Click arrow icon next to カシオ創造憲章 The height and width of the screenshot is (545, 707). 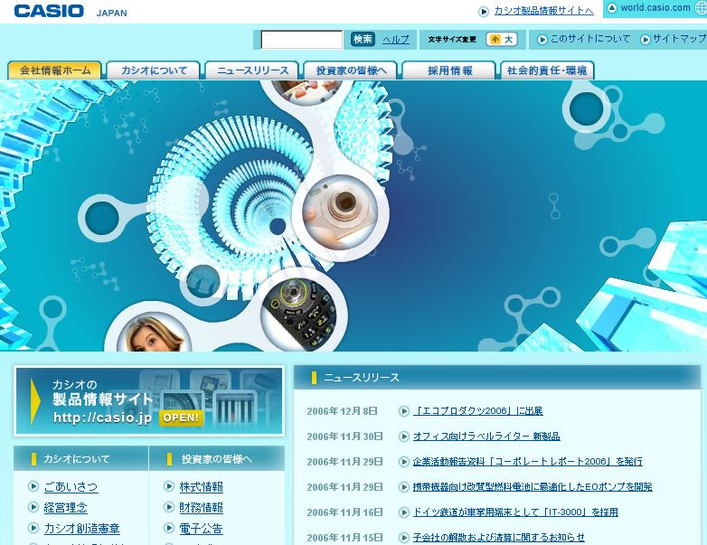tap(33, 528)
